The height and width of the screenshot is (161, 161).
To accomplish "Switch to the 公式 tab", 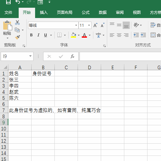I will 86,13.
